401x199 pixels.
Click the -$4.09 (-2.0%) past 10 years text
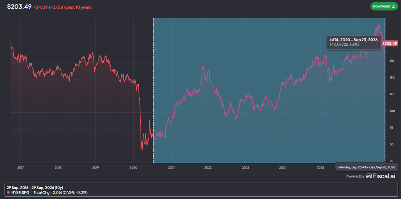[63, 7]
